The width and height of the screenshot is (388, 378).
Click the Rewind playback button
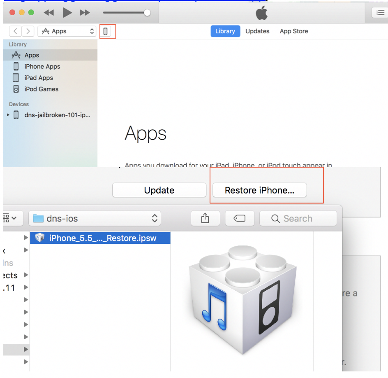(x=49, y=12)
